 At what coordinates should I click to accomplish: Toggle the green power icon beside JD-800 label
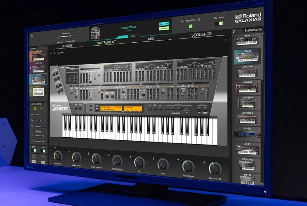pos(55,53)
